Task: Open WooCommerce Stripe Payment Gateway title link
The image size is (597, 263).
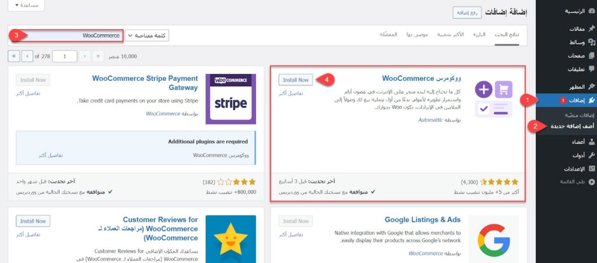Action: (145, 83)
